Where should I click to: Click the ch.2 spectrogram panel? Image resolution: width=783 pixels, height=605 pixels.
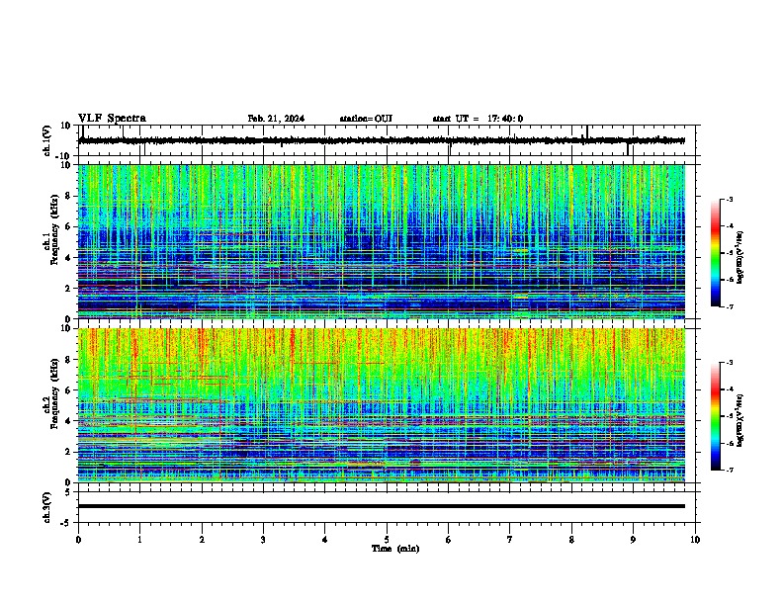(382, 405)
